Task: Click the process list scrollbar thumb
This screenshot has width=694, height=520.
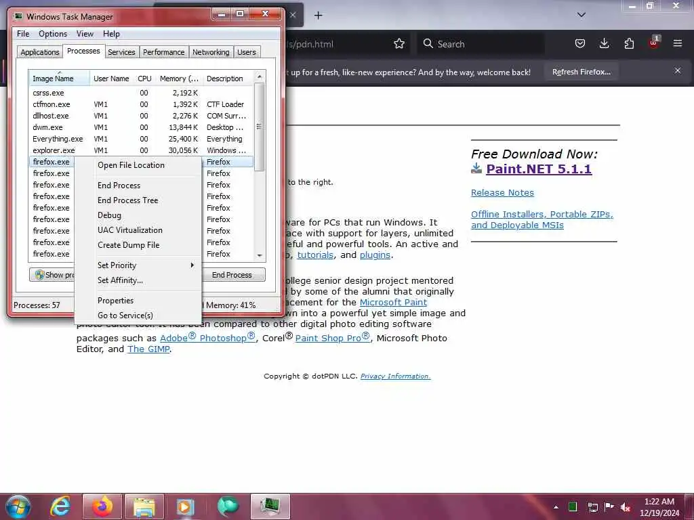Action: click(x=259, y=127)
